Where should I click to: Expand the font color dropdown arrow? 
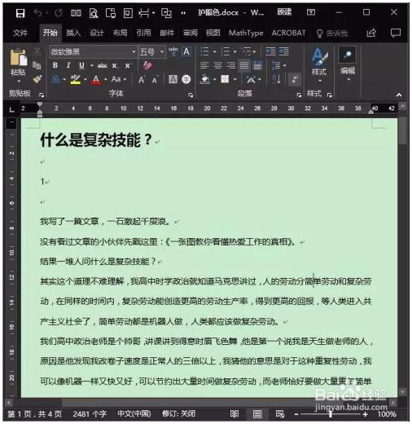106,80
